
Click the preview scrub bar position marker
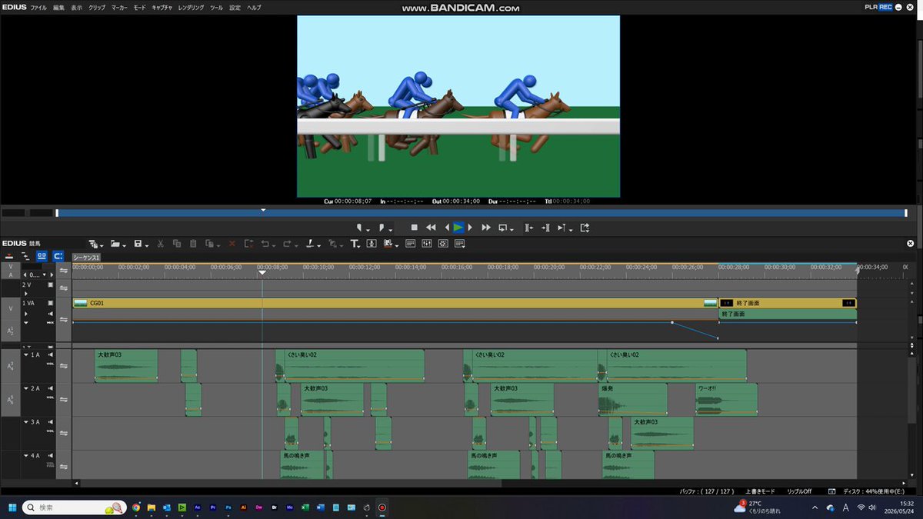(263, 210)
